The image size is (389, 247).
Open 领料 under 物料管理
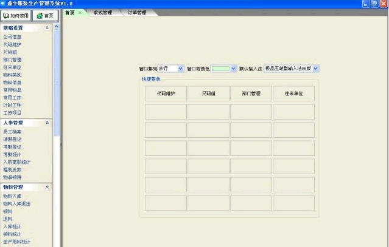click(x=7, y=211)
